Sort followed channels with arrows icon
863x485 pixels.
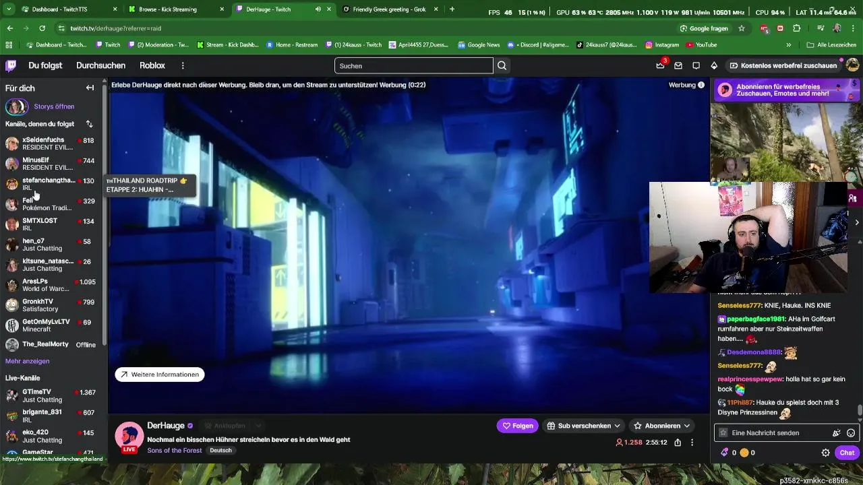(89, 124)
